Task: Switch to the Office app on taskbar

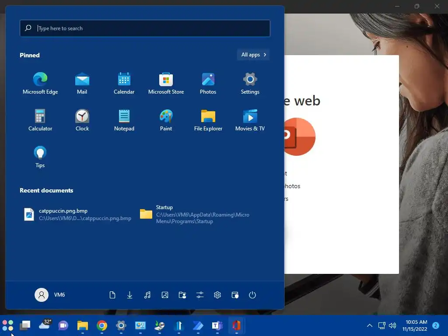Action: pos(237,325)
